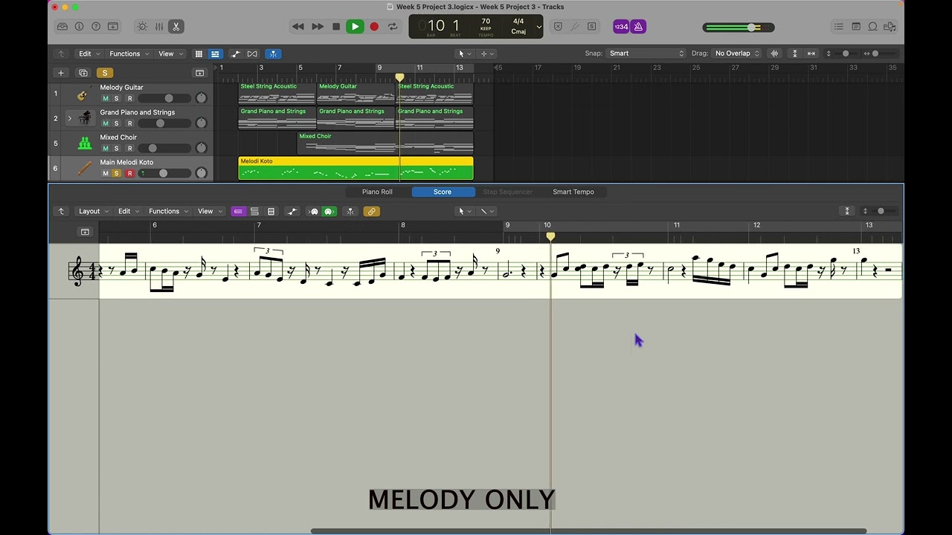Open Quick Help
The image size is (952, 535).
click(96, 27)
